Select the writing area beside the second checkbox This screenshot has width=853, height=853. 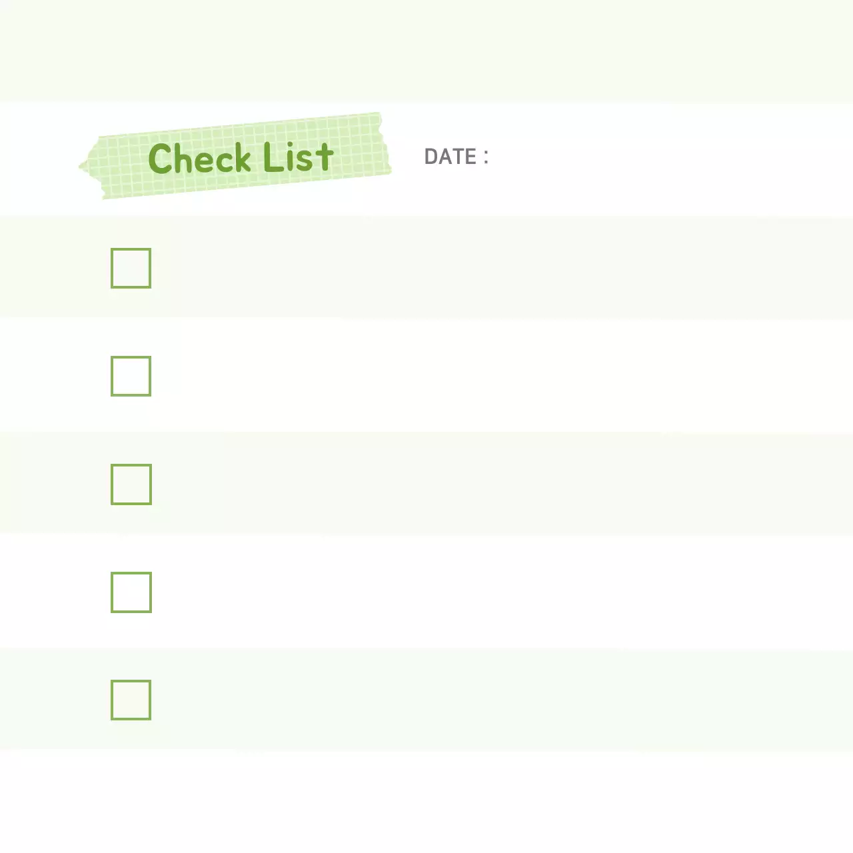coord(466,376)
